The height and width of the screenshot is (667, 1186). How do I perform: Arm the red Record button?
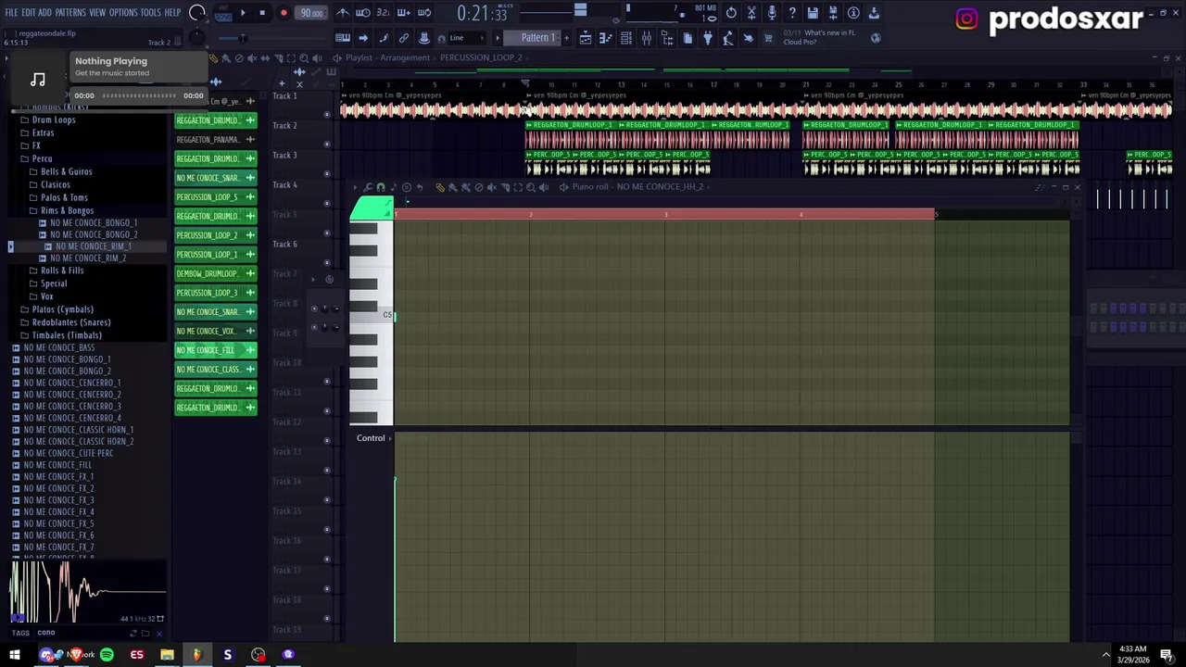pos(284,13)
